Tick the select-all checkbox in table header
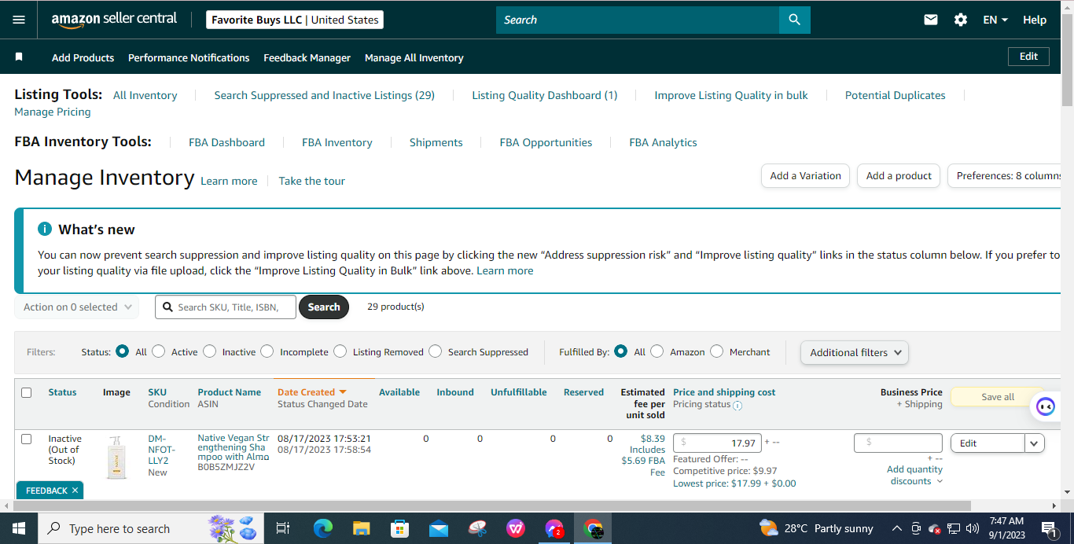The height and width of the screenshot is (544, 1074). coord(27,392)
